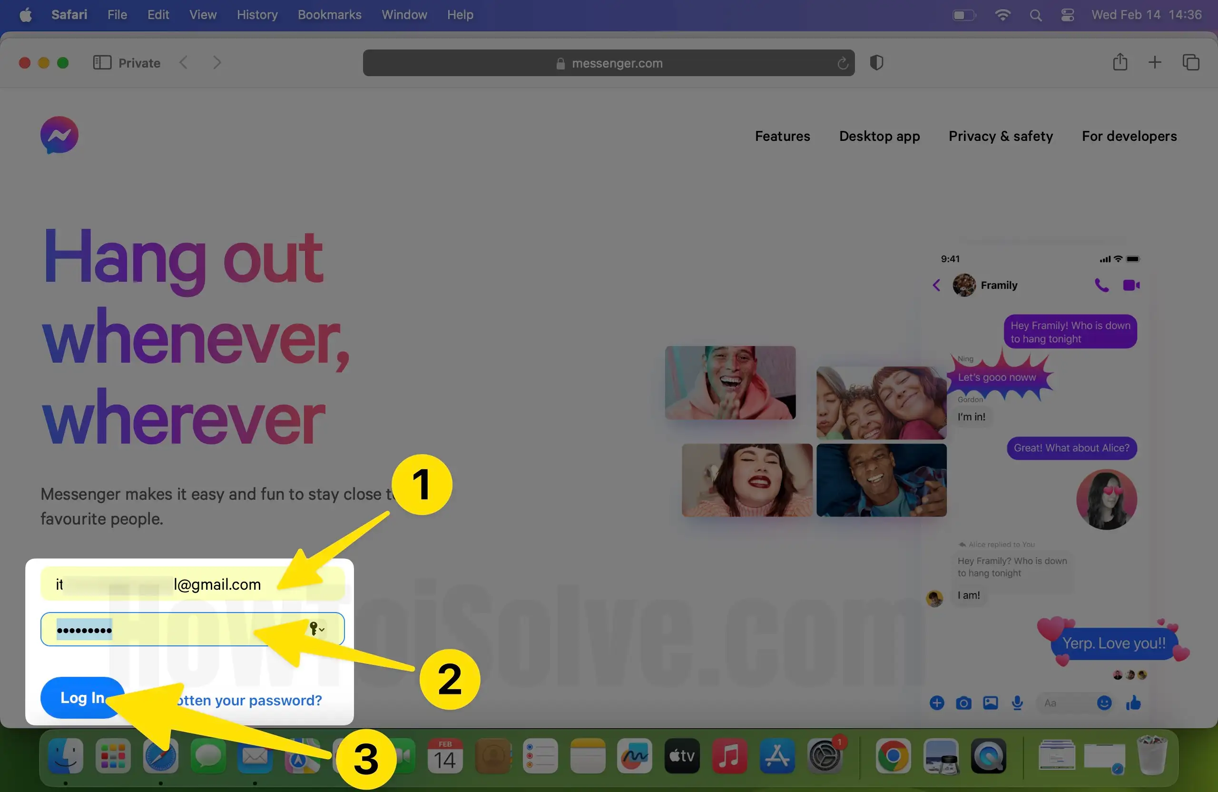Open the Bookmarks menu
Image resolution: width=1218 pixels, height=792 pixels.
pos(329,15)
